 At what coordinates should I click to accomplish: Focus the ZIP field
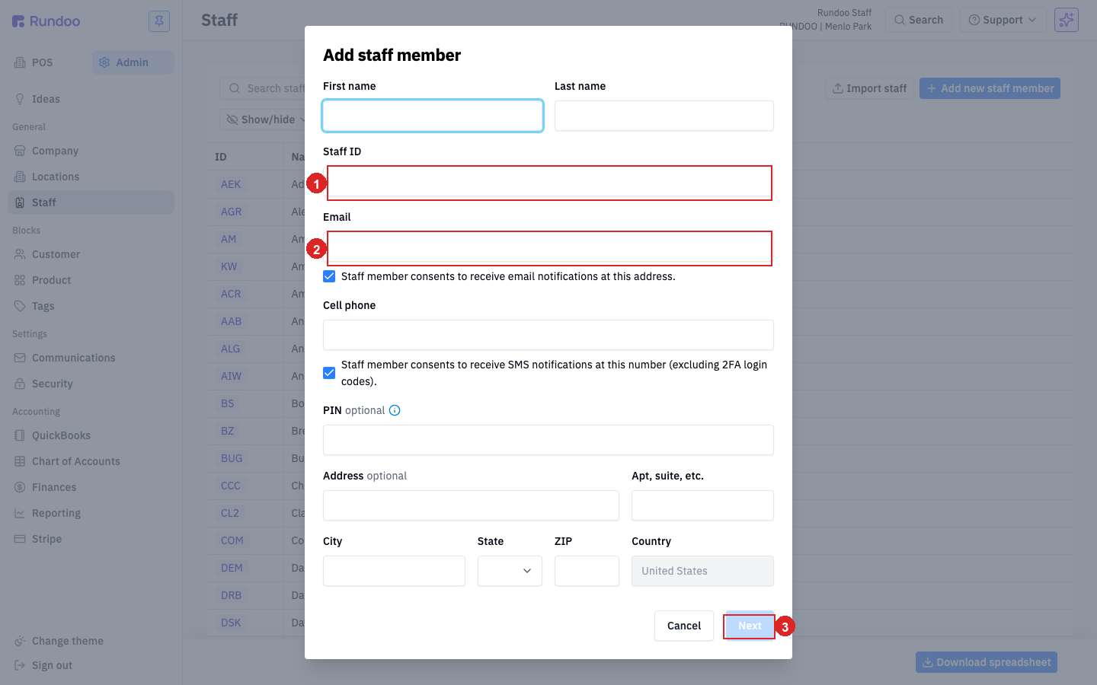pos(587,571)
